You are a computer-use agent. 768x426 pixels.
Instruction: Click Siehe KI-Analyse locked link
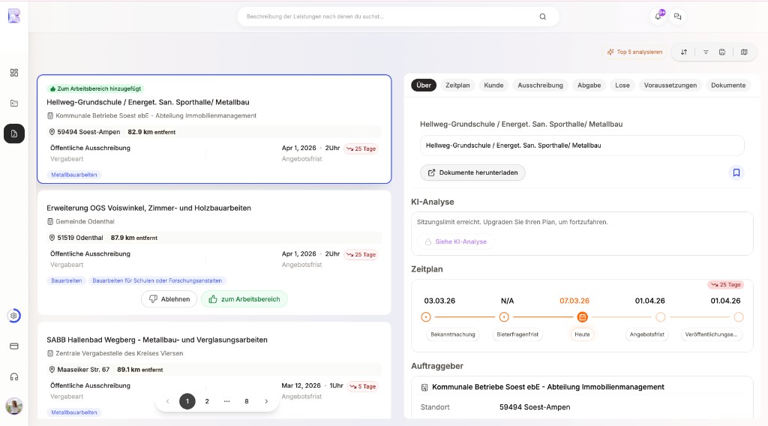coord(455,242)
